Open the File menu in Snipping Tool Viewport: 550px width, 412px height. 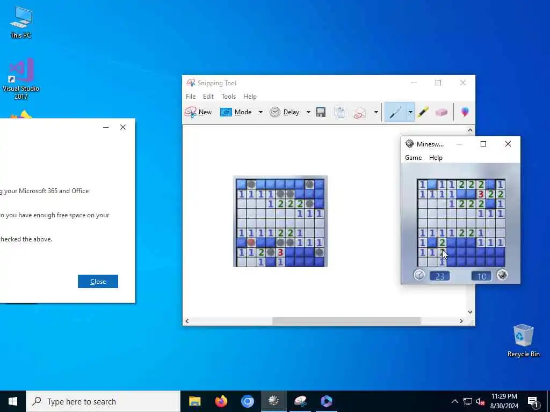[191, 97]
